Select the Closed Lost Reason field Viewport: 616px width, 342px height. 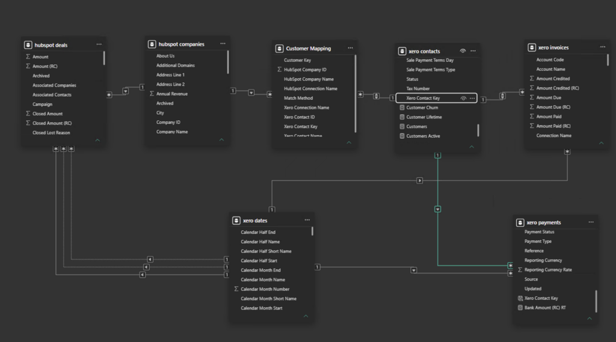click(x=51, y=133)
